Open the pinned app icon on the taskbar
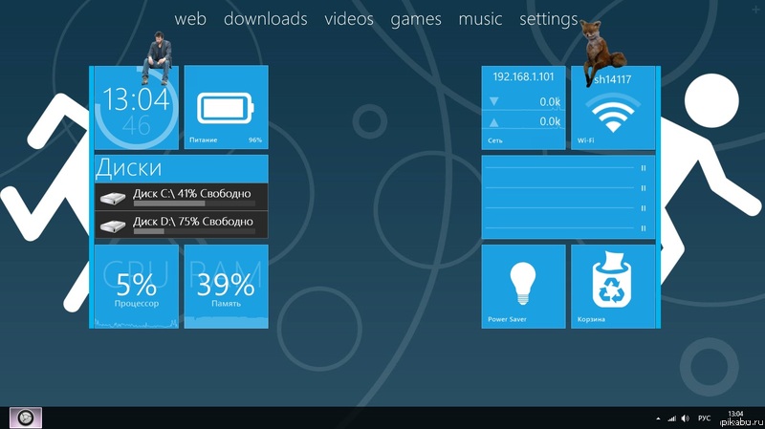 tap(26, 418)
